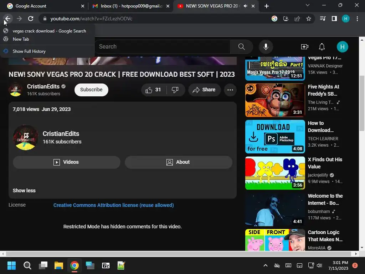Open taskbar Search
Viewport: 365px width, 274px height.
click(x=27, y=265)
